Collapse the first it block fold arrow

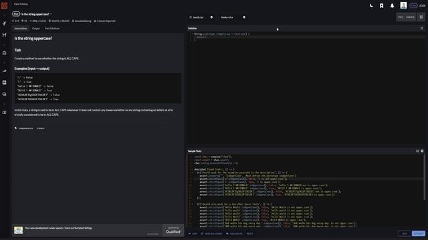click(192, 173)
